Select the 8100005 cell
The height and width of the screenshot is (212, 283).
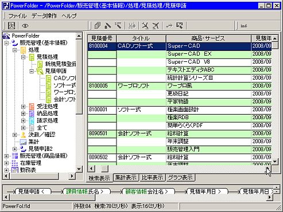coord(102,86)
